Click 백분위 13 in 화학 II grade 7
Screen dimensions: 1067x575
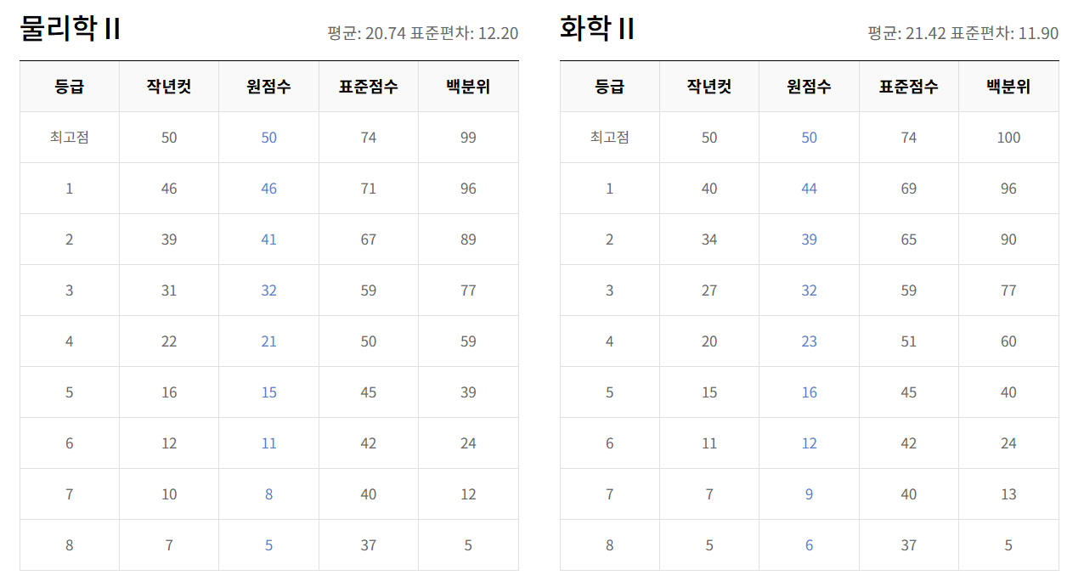pyautogui.click(x=1008, y=494)
